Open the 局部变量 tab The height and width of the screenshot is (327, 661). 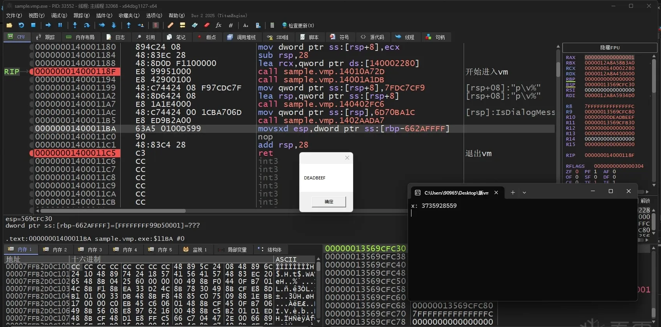point(232,250)
